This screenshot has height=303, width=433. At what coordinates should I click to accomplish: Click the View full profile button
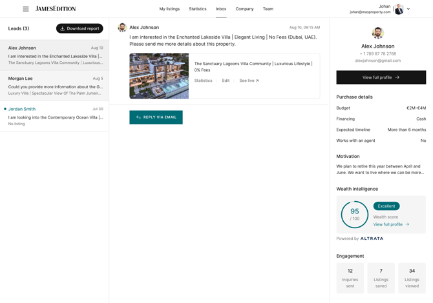(381, 77)
